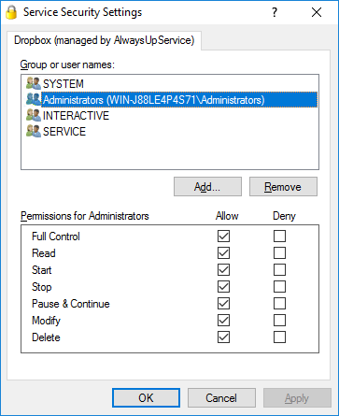
Task: Open the Dropbox (managed by AlwaysUpService) tab
Action: tap(104, 40)
